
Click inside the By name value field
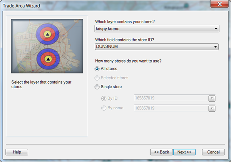pos(171,109)
